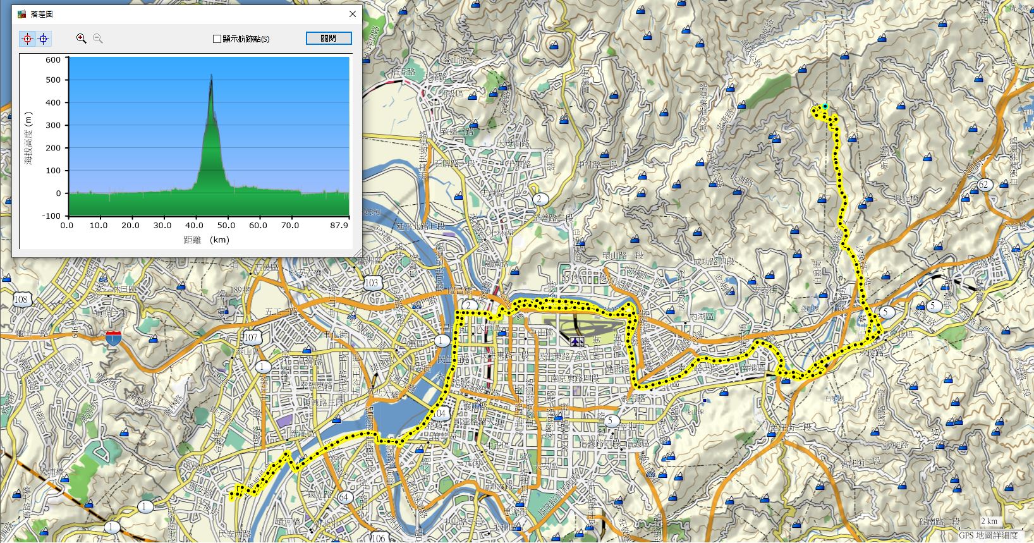The width and height of the screenshot is (1034, 543).
Task: Click the route 62 highway shield
Action: 983,185
